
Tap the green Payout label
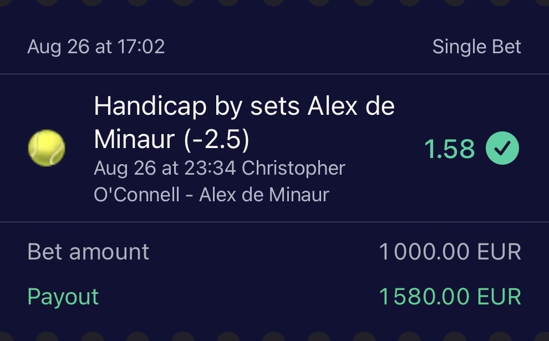(63, 297)
